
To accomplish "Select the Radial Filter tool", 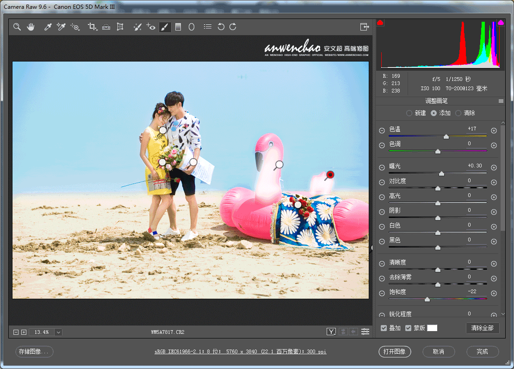I will click(x=192, y=27).
